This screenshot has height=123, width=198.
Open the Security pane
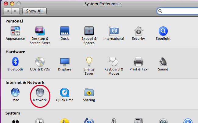coord(138,31)
